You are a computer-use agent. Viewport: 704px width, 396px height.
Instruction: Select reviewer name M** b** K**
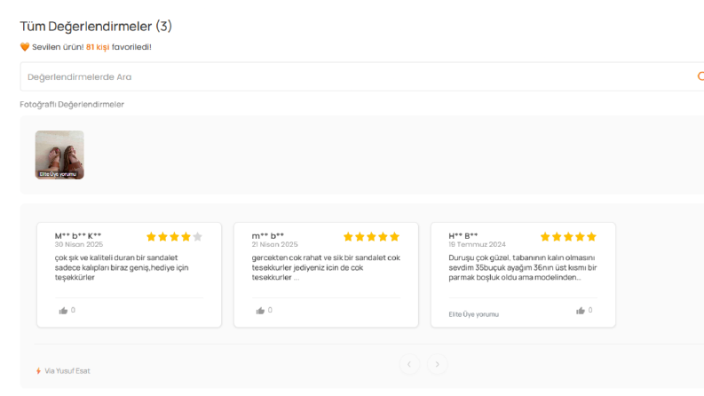pyautogui.click(x=78, y=235)
